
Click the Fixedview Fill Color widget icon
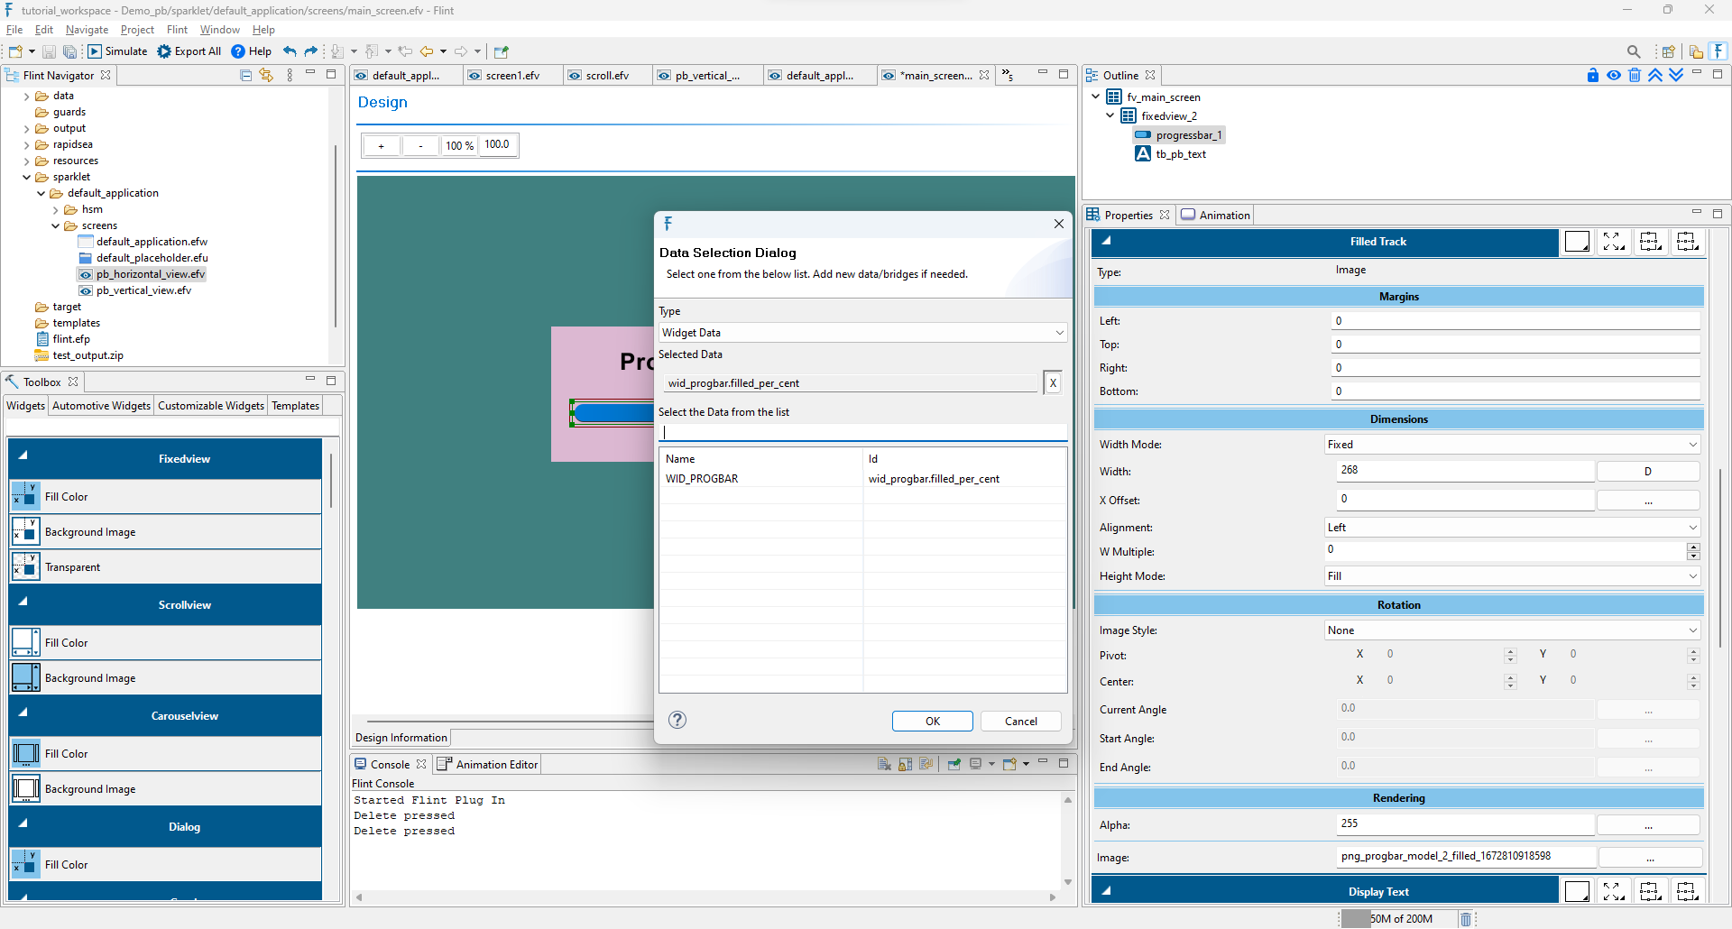[x=25, y=497]
